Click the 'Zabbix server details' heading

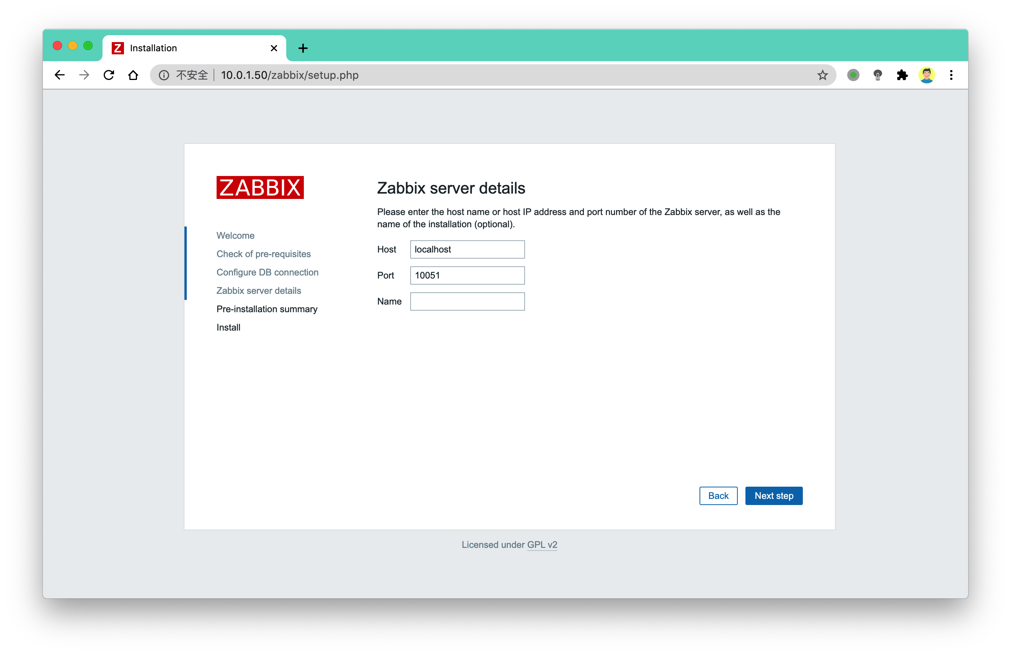451,188
